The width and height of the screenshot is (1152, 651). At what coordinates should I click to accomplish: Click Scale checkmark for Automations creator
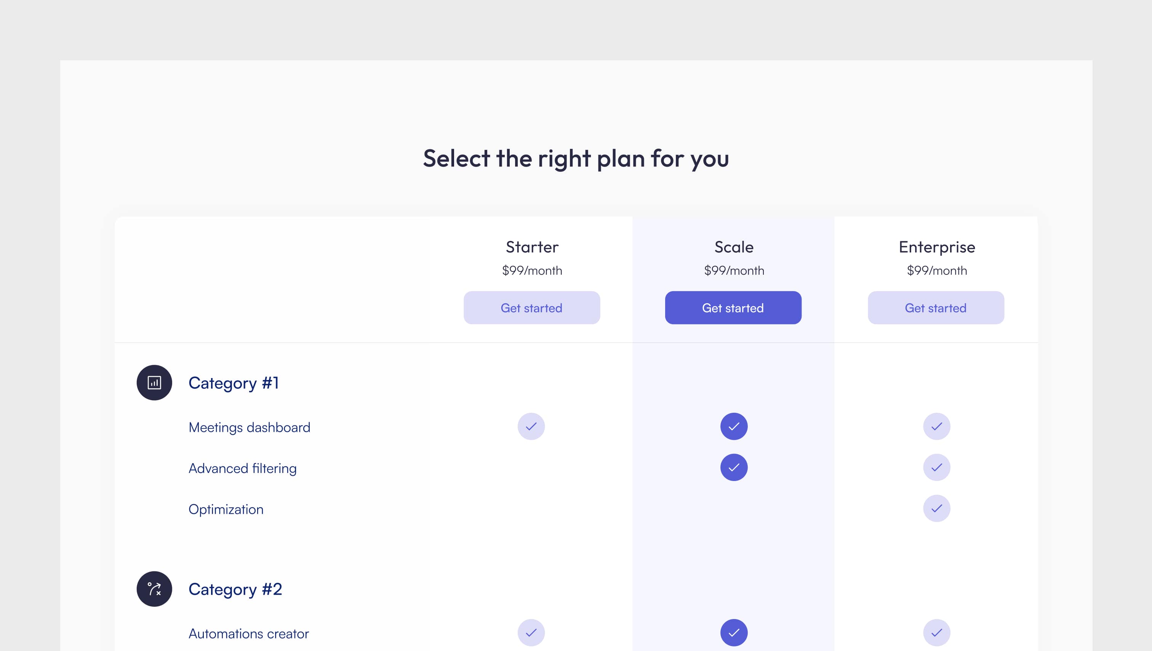point(734,633)
